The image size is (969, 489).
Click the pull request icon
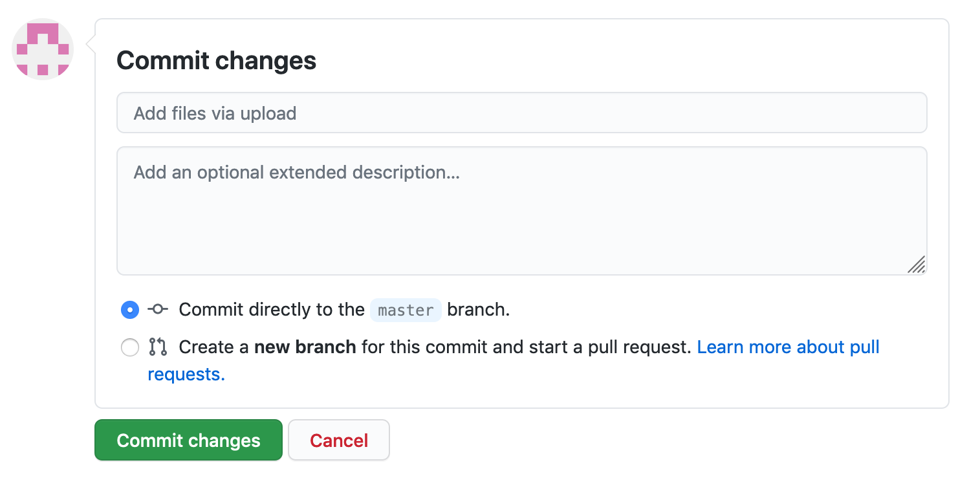[x=157, y=347]
